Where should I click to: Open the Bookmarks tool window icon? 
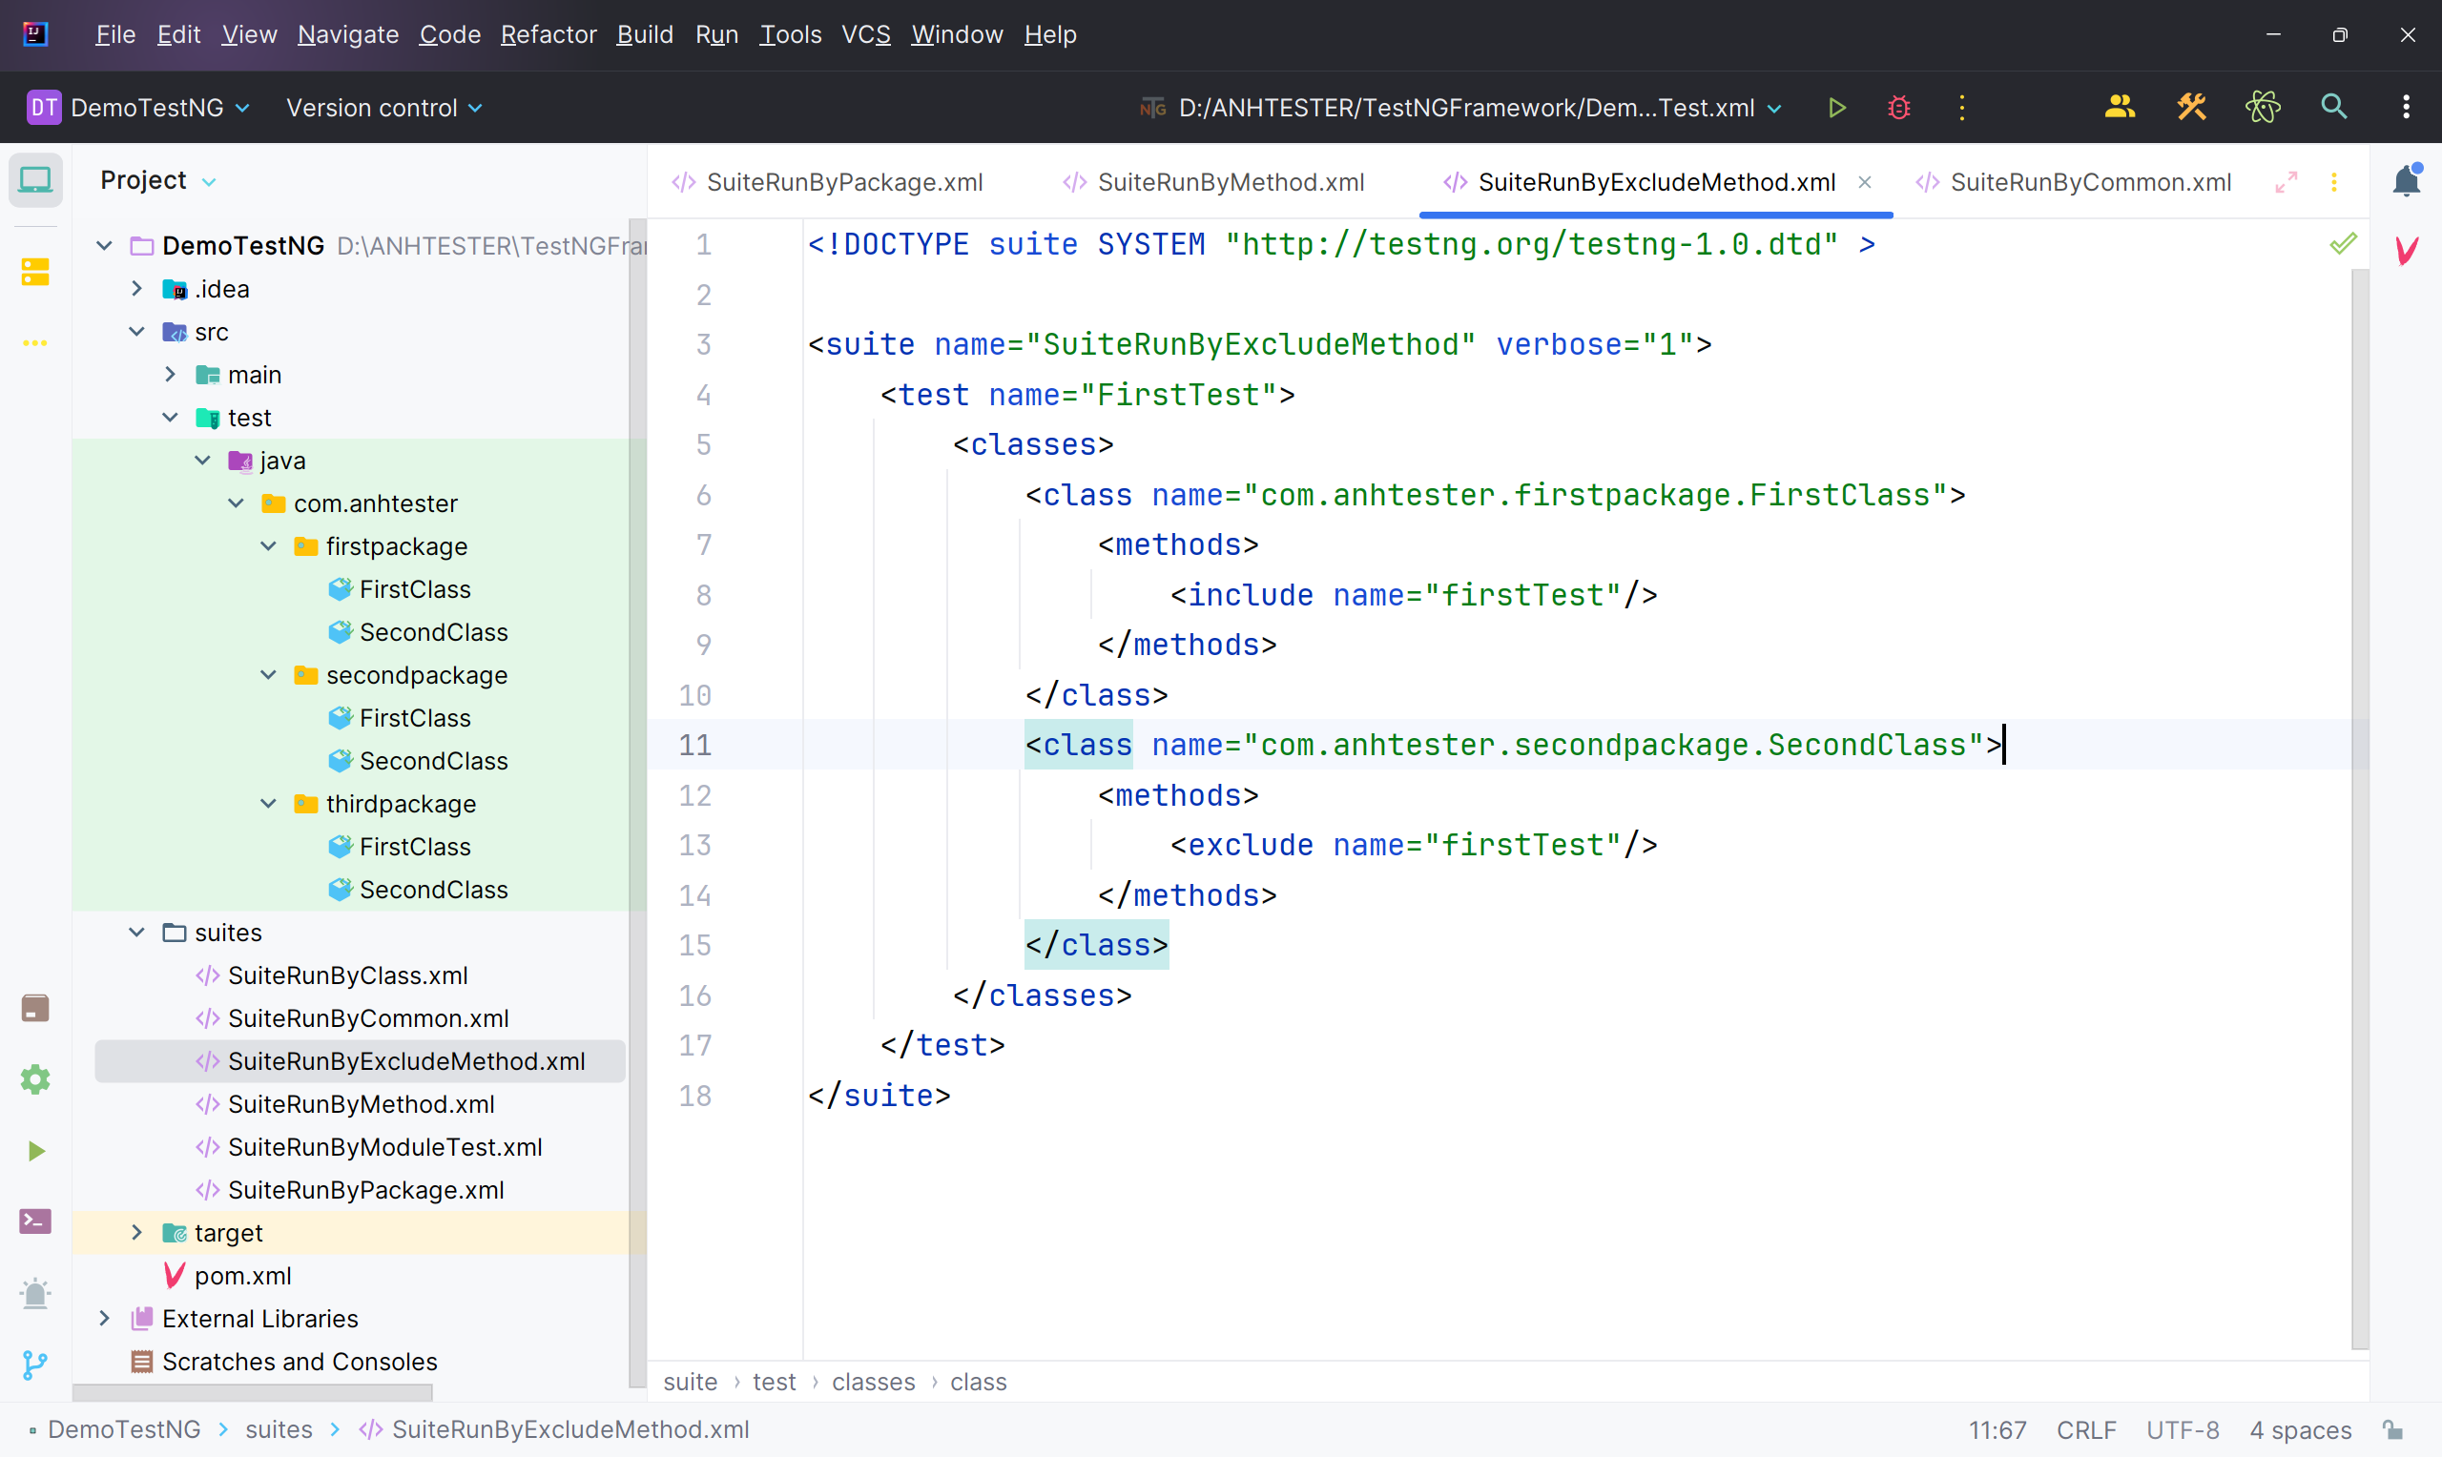(x=35, y=1008)
